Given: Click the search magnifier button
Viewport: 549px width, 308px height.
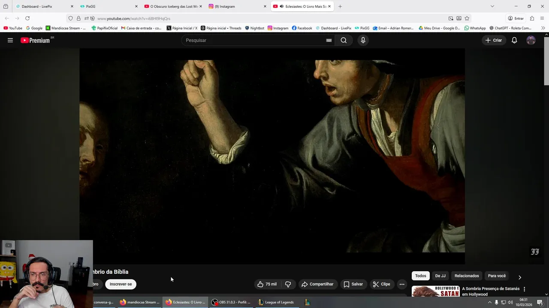Looking at the screenshot, I should [344, 40].
